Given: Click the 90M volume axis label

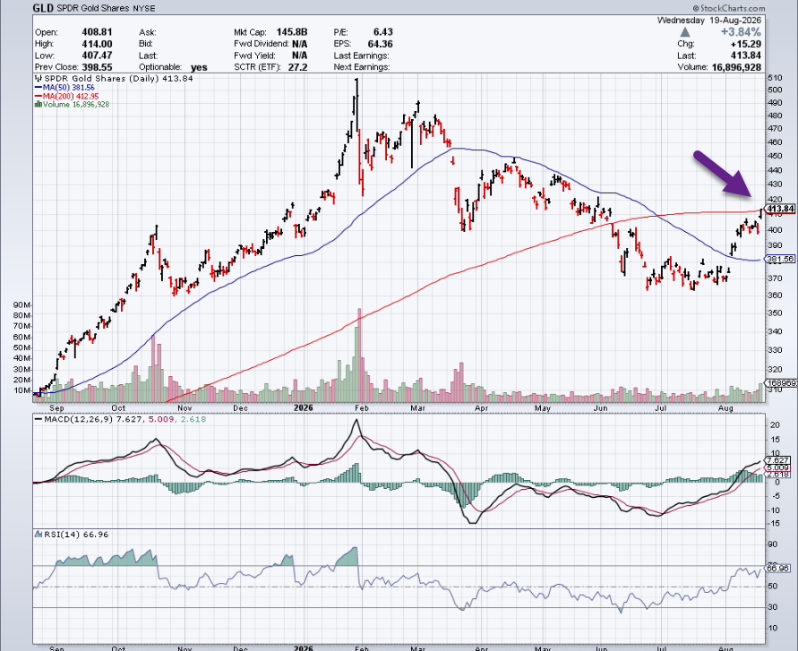Looking at the screenshot, I should [22, 304].
